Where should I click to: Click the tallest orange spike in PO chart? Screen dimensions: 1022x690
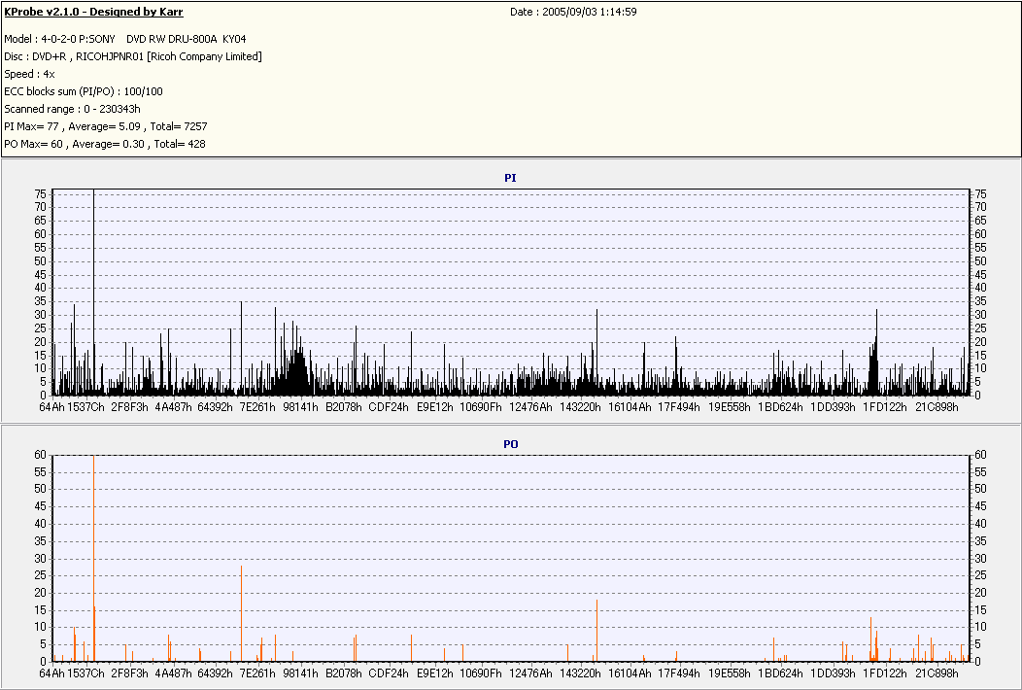coord(94,558)
